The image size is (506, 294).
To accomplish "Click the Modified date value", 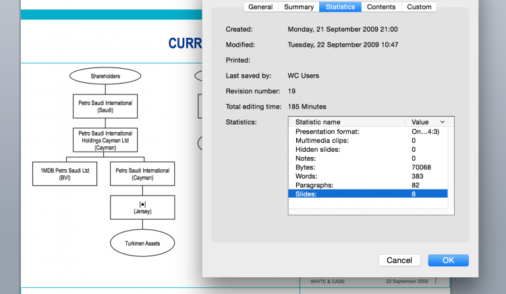I will click(x=343, y=45).
